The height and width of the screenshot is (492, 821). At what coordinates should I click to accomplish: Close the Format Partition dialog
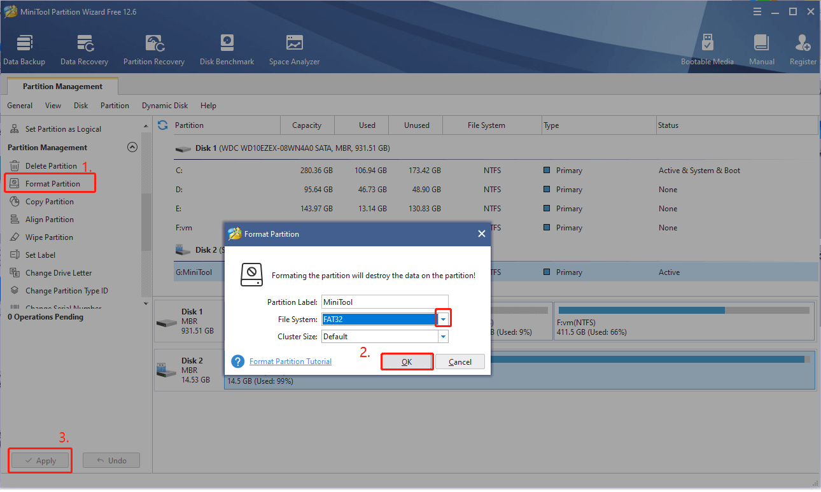click(482, 234)
